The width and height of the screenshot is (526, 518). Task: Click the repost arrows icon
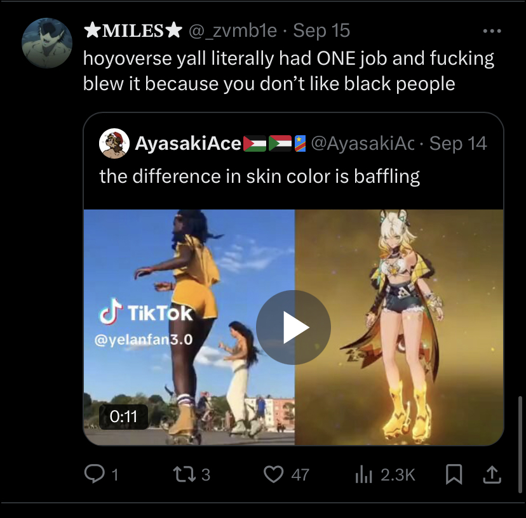pos(182,474)
